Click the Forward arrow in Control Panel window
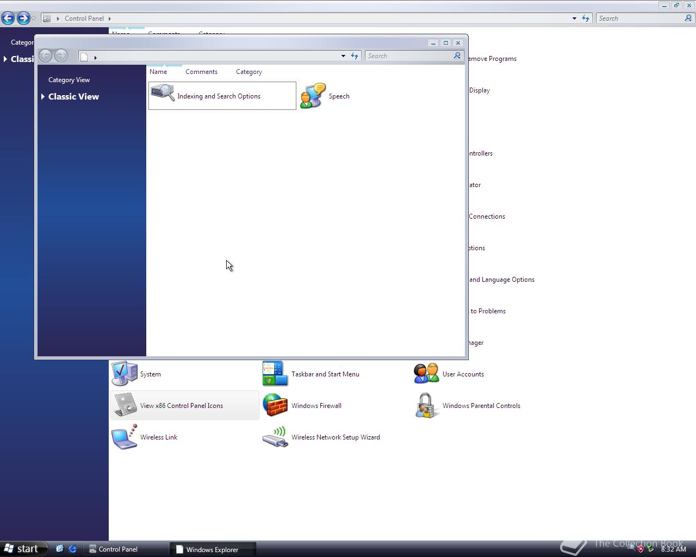Image resolution: width=696 pixels, height=557 pixels. (23, 18)
